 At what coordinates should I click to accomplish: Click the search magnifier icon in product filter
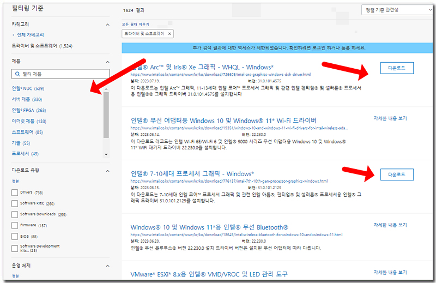pyautogui.click(x=17, y=74)
